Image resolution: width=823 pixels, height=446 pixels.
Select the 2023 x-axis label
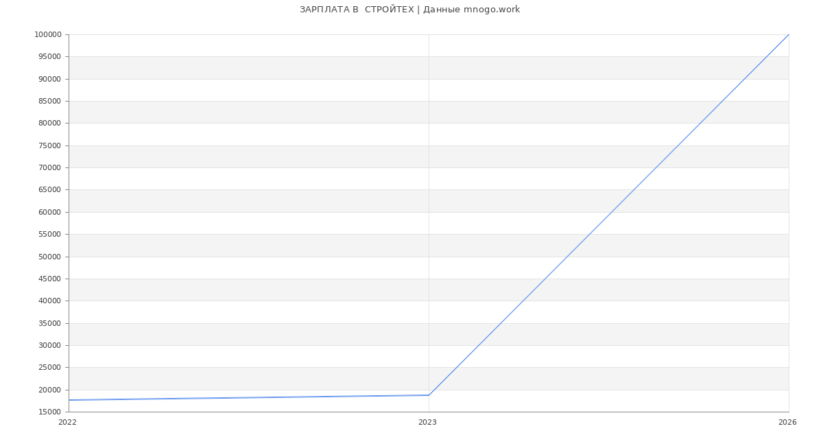click(x=427, y=423)
